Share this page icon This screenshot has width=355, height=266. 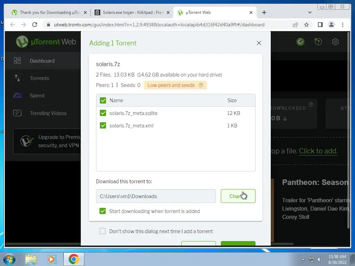tap(295, 25)
